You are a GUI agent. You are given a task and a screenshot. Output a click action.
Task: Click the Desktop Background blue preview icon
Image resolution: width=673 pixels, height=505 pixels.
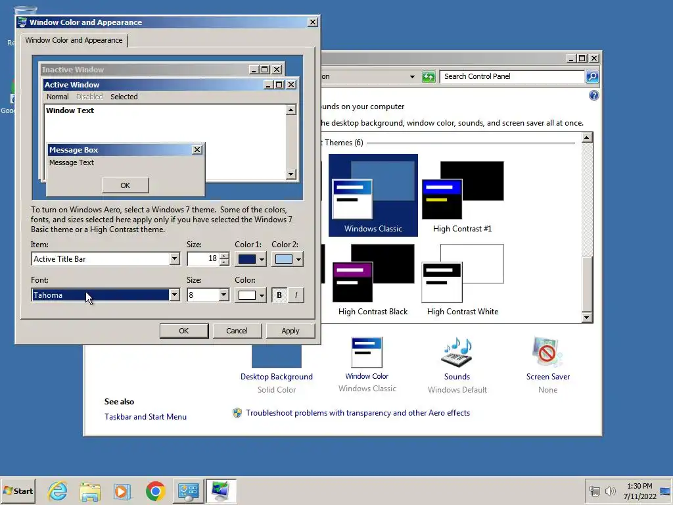click(x=277, y=356)
